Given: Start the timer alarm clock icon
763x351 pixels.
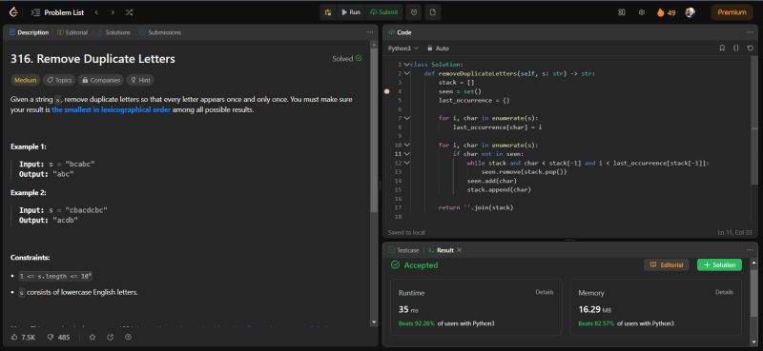Looking at the screenshot, I should click(414, 12).
